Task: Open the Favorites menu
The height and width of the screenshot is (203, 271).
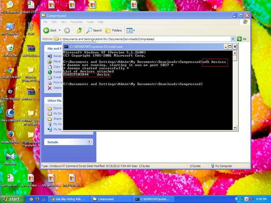Action: (x=76, y=22)
